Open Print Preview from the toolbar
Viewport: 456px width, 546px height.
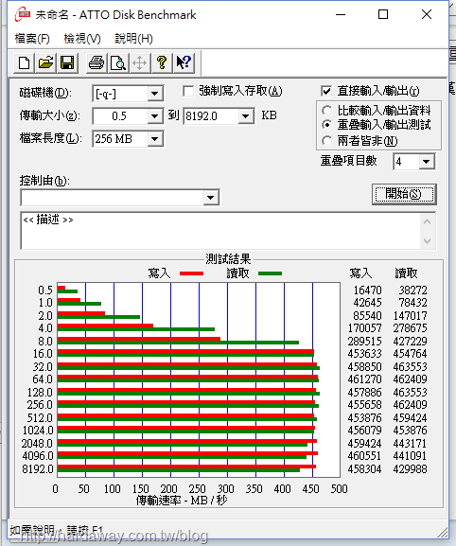click(x=118, y=63)
